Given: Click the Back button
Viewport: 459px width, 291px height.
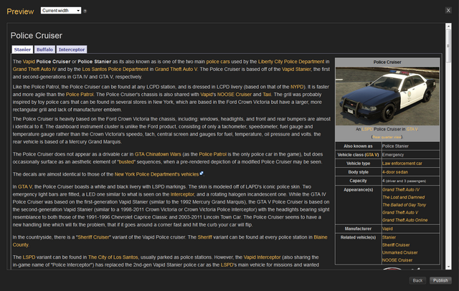Looking at the screenshot, I should [417, 280].
